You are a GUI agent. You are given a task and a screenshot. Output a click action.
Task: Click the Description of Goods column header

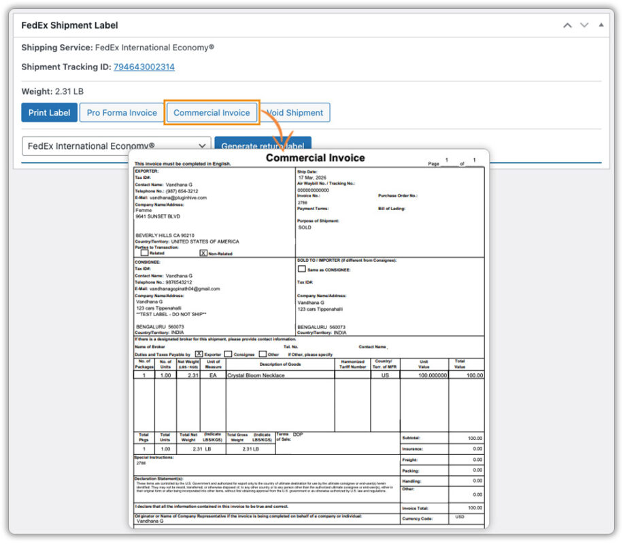pyautogui.click(x=280, y=364)
